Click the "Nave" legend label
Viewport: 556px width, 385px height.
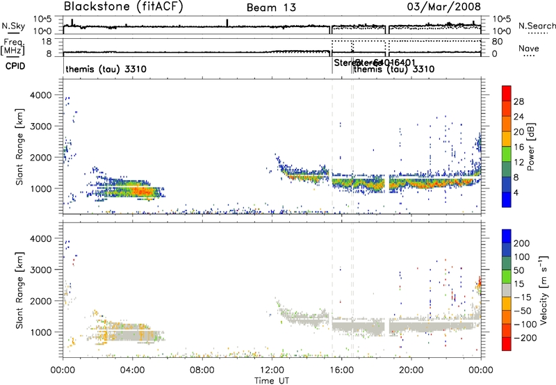point(529,49)
